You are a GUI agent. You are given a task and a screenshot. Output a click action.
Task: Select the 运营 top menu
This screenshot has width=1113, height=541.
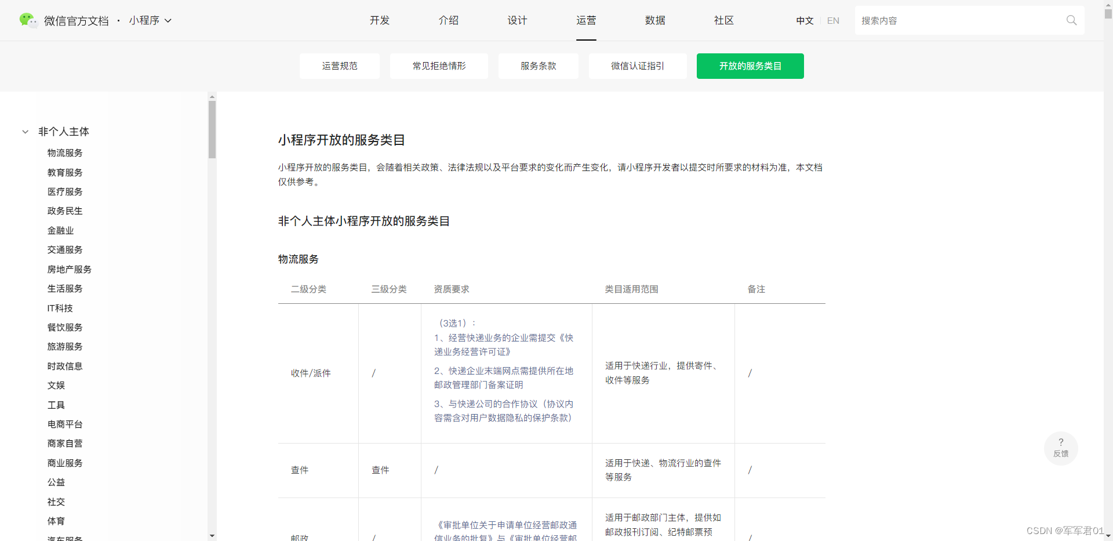click(x=586, y=20)
